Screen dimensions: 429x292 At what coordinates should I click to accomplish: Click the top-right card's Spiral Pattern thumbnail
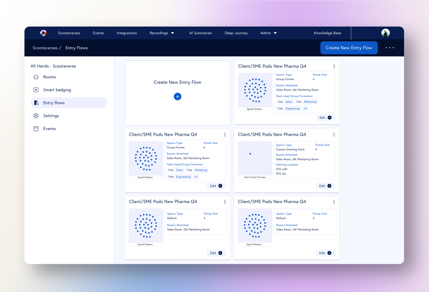pos(255,92)
